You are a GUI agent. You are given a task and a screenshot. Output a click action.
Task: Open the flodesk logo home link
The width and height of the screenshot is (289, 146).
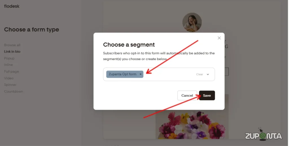(x=12, y=6)
